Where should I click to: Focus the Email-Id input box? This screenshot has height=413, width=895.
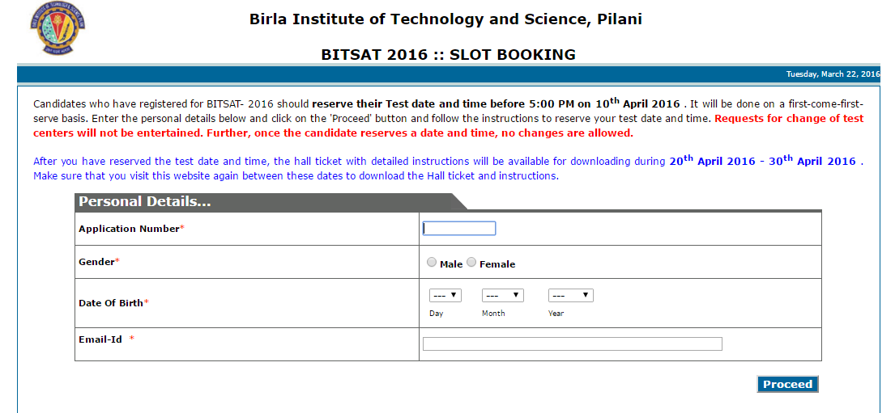coord(572,344)
